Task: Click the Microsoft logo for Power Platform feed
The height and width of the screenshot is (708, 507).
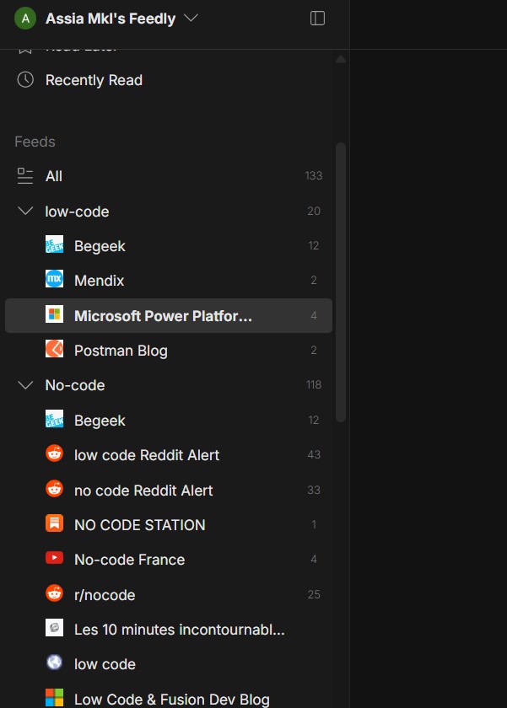Action: (54, 314)
